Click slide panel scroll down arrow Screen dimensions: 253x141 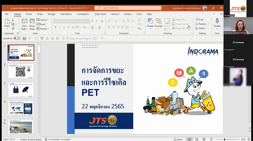pyautogui.click(x=39, y=136)
